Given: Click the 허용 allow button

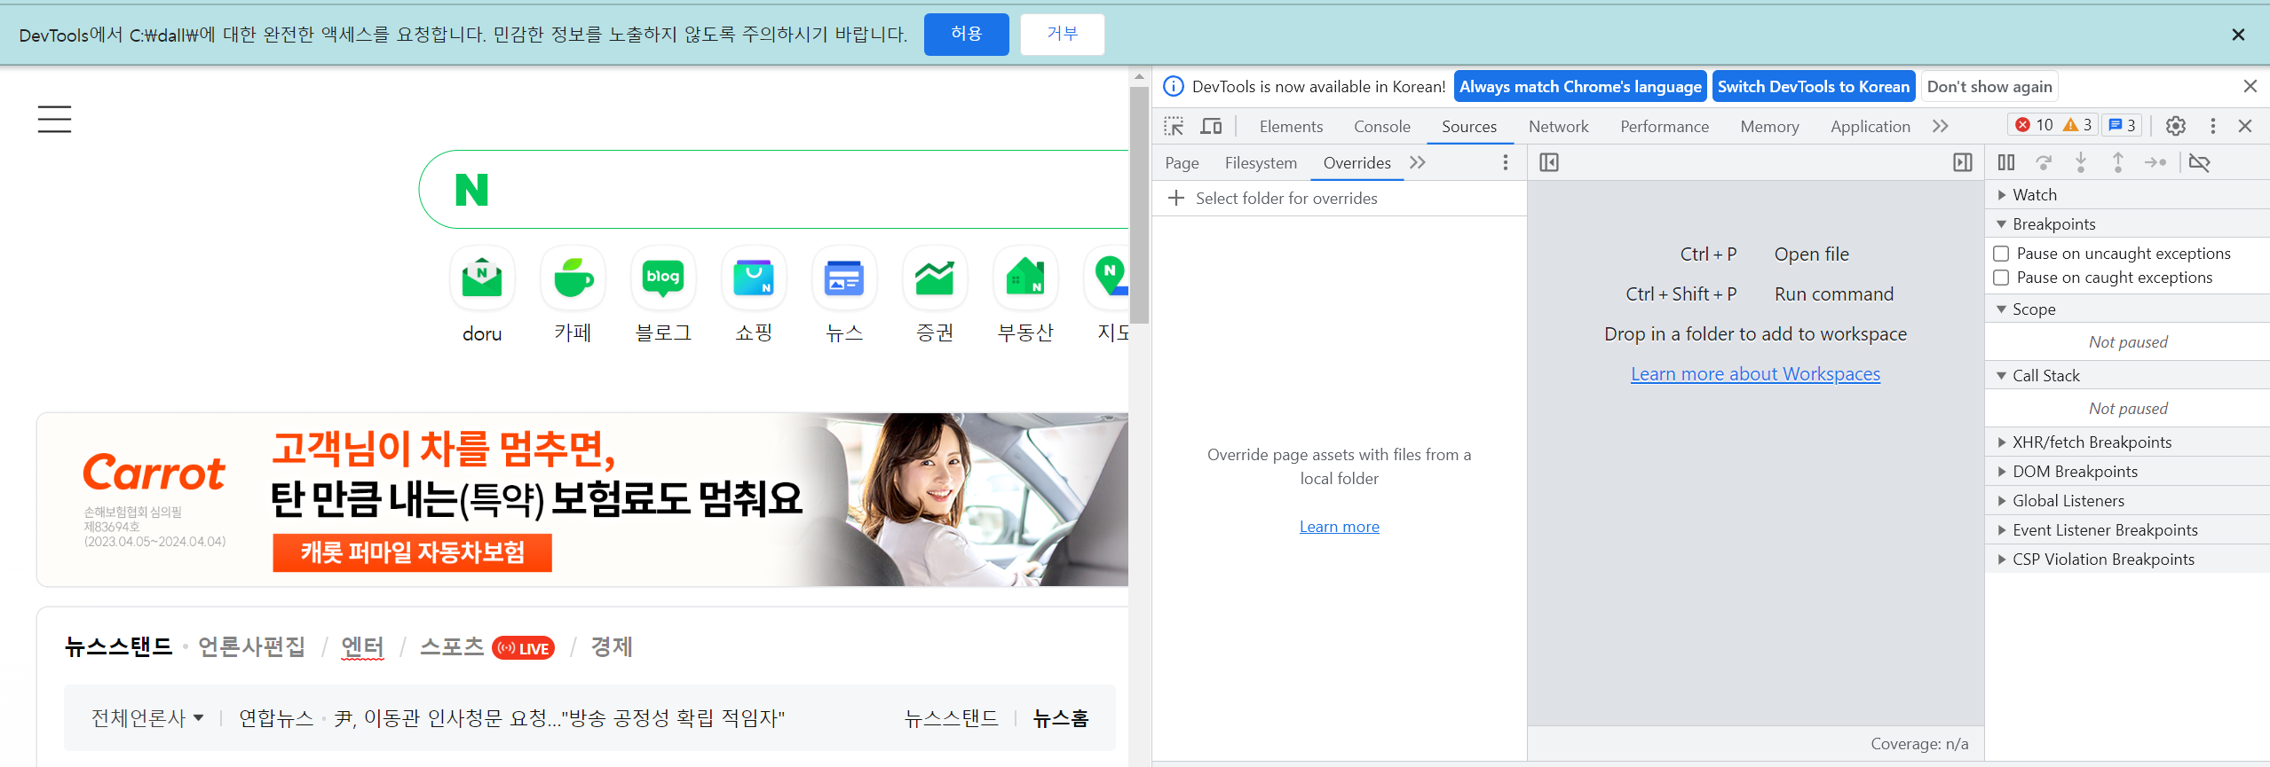Looking at the screenshot, I should (x=966, y=35).
